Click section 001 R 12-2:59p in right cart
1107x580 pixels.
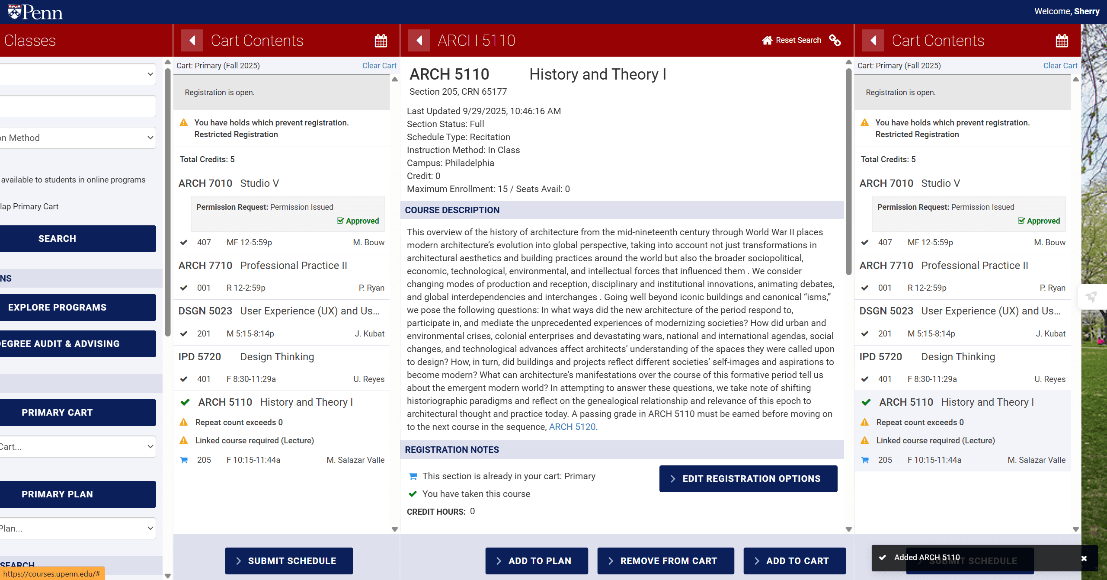click(963, 288)
